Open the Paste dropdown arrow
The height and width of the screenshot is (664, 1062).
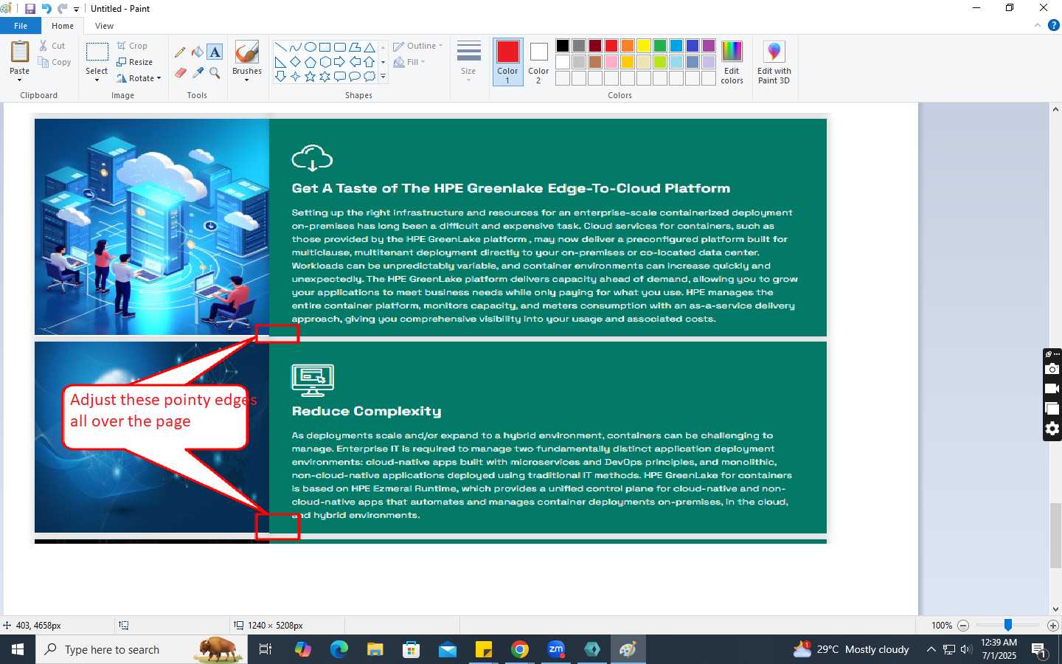coord(20,80)
